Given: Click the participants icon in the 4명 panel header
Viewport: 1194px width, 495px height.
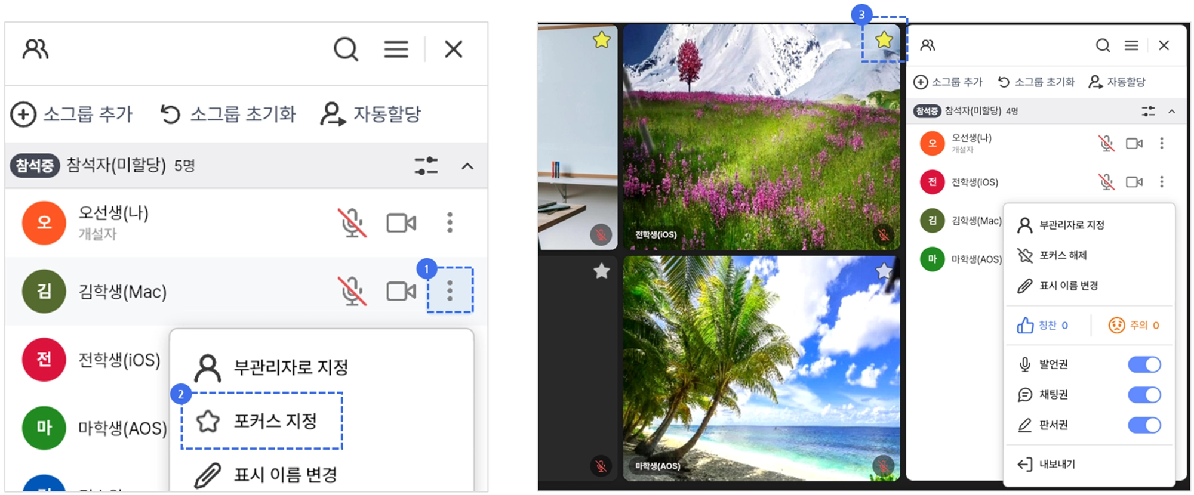Looking at the screenshot, I should pos(928,45).
